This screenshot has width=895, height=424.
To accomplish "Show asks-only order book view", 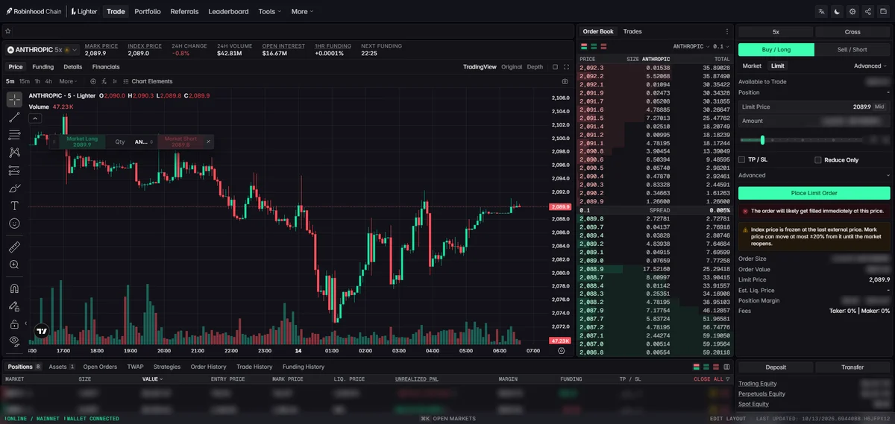I will tap(603, 46).
